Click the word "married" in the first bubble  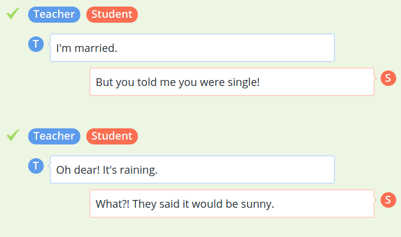click(x=95, y=48)
